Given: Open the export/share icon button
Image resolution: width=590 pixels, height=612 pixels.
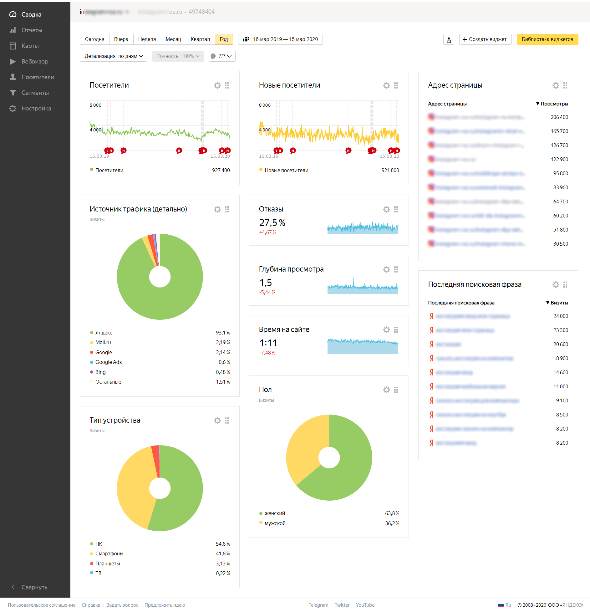Looking at the screenshot, I should pos(449,39).
